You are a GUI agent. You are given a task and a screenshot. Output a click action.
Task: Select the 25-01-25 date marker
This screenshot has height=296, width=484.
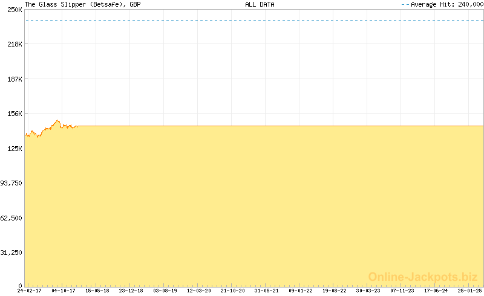469,291
